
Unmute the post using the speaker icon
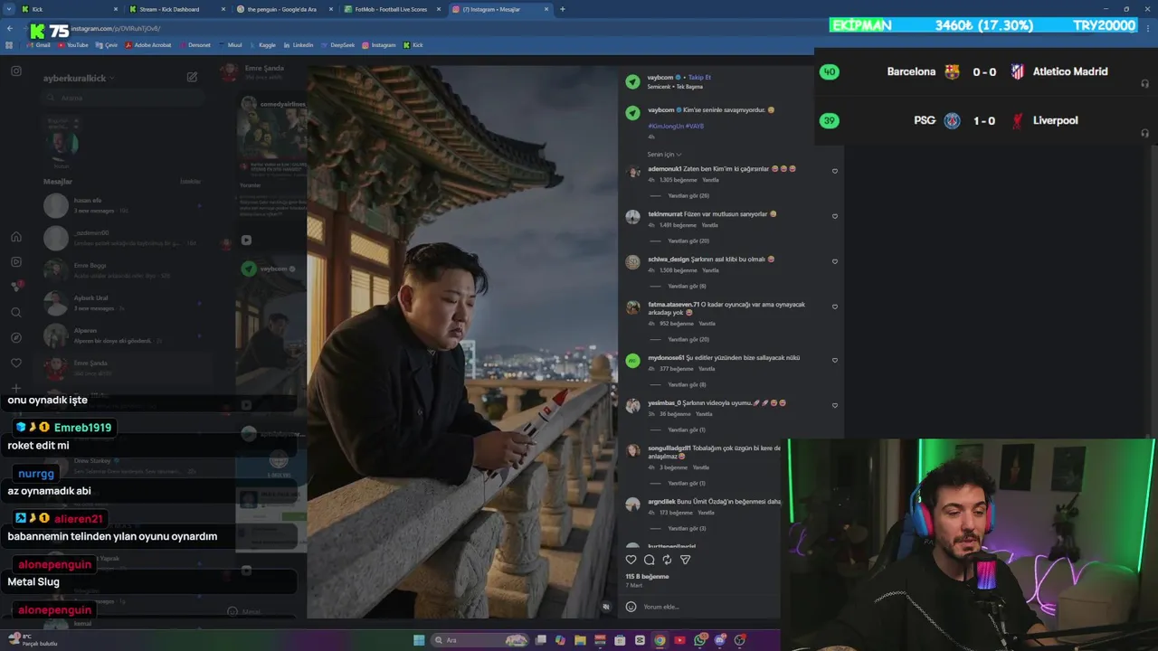(606, 607)
